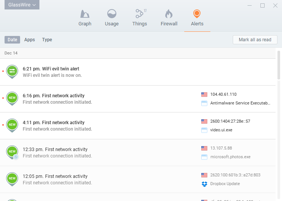Screen dimensions: 282x201
Task: Click the IP address 13.107.5.88
Action: tap(221, 148)
